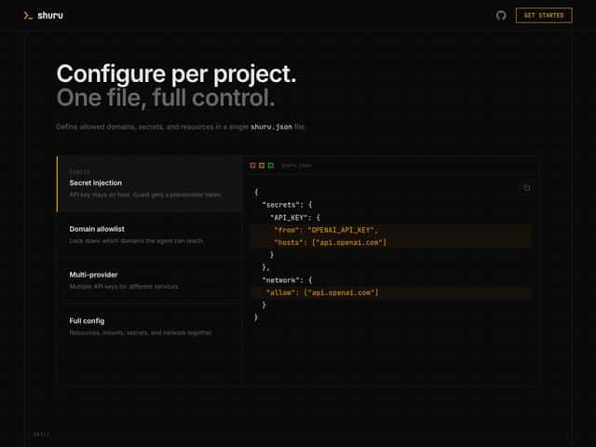Image resolution: width=596 pixels, height=447 pixels.
Task: Click the file name in code window title
Action: [296, 166]
